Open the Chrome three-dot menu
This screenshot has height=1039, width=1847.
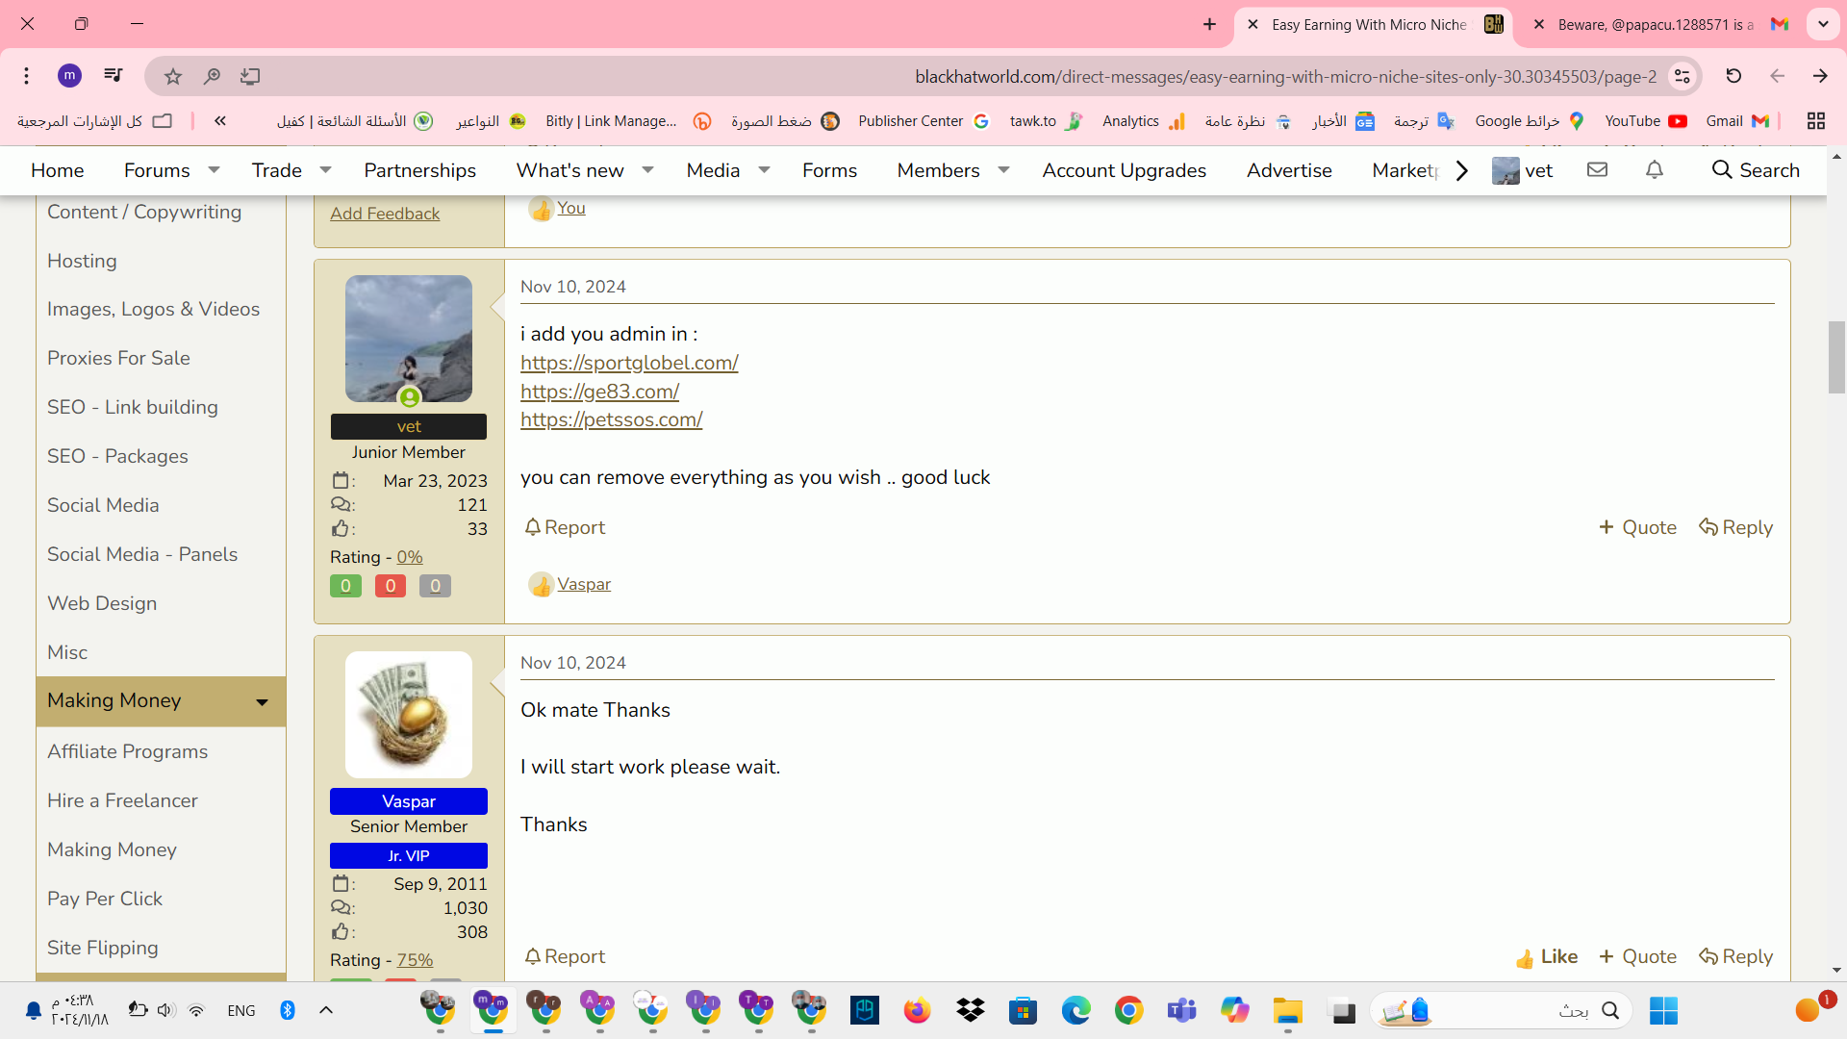click(27, 76)
